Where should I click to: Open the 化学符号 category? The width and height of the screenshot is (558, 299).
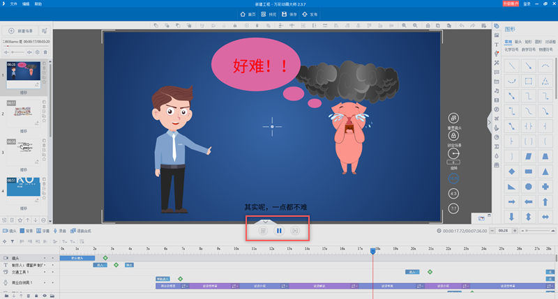pyautogui.click(x=511, y=49)
